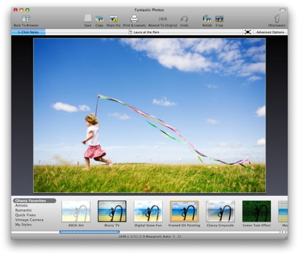
Task: Undo the last change via Undo icon
Action: 184,19
